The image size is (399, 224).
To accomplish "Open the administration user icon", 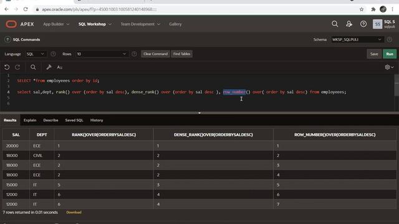I will 349,24.
